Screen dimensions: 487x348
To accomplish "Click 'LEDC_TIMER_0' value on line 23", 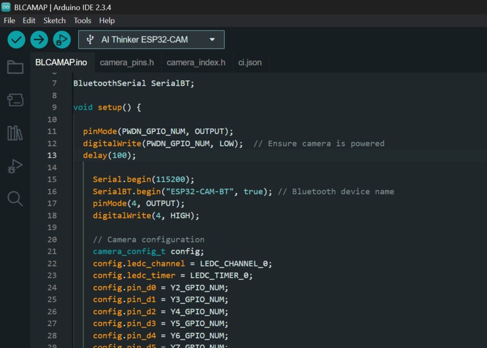I will point(219,276).
